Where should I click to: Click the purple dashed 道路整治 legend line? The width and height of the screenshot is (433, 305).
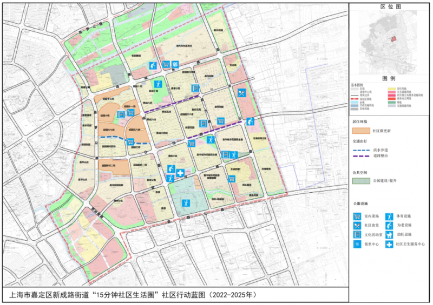point(360,155)
